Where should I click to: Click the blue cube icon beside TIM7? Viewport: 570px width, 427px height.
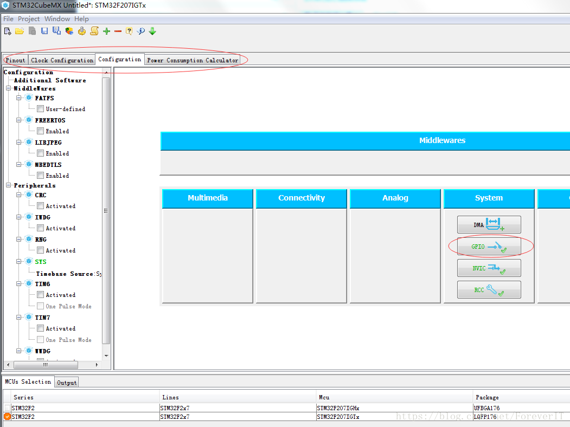29,317
